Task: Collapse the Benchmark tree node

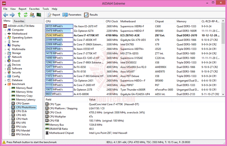Action: [5, 84]
